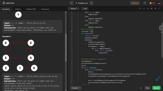Click the Run button
The image size is (163, 91).
[x=147, y=88]
